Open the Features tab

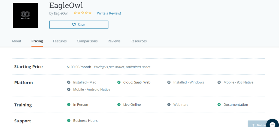point(60,41)
